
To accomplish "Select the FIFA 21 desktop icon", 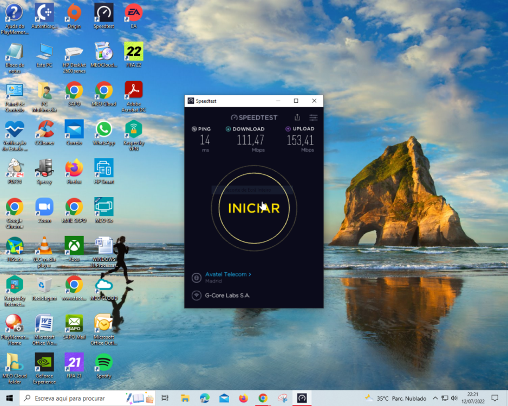I will (74, 366).
